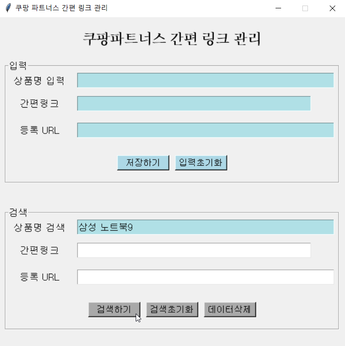345x346 pixels.
Task: Click the 검색 group title
Action: [x=18, y=212]
